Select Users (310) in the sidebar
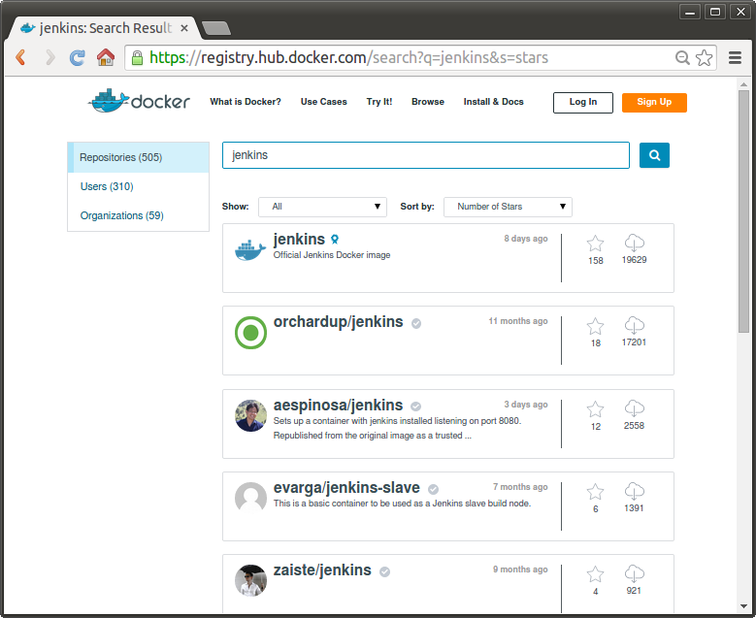 coord(107,186)
